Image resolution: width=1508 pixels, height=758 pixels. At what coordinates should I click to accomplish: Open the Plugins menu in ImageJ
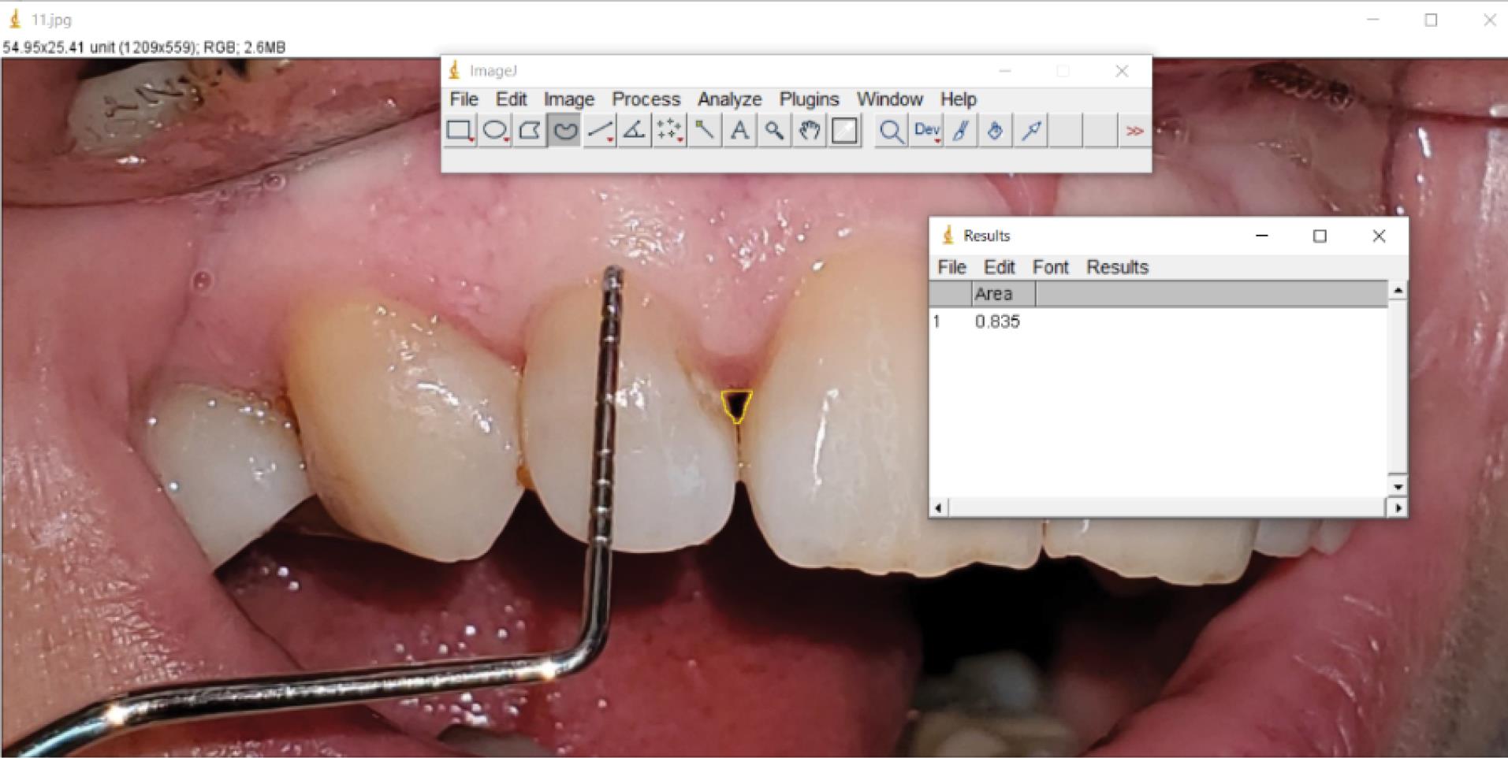pos(809,99)
